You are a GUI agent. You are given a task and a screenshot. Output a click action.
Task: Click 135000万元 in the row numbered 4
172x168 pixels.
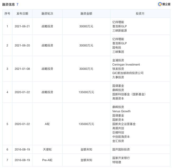[x=86, y=92]
